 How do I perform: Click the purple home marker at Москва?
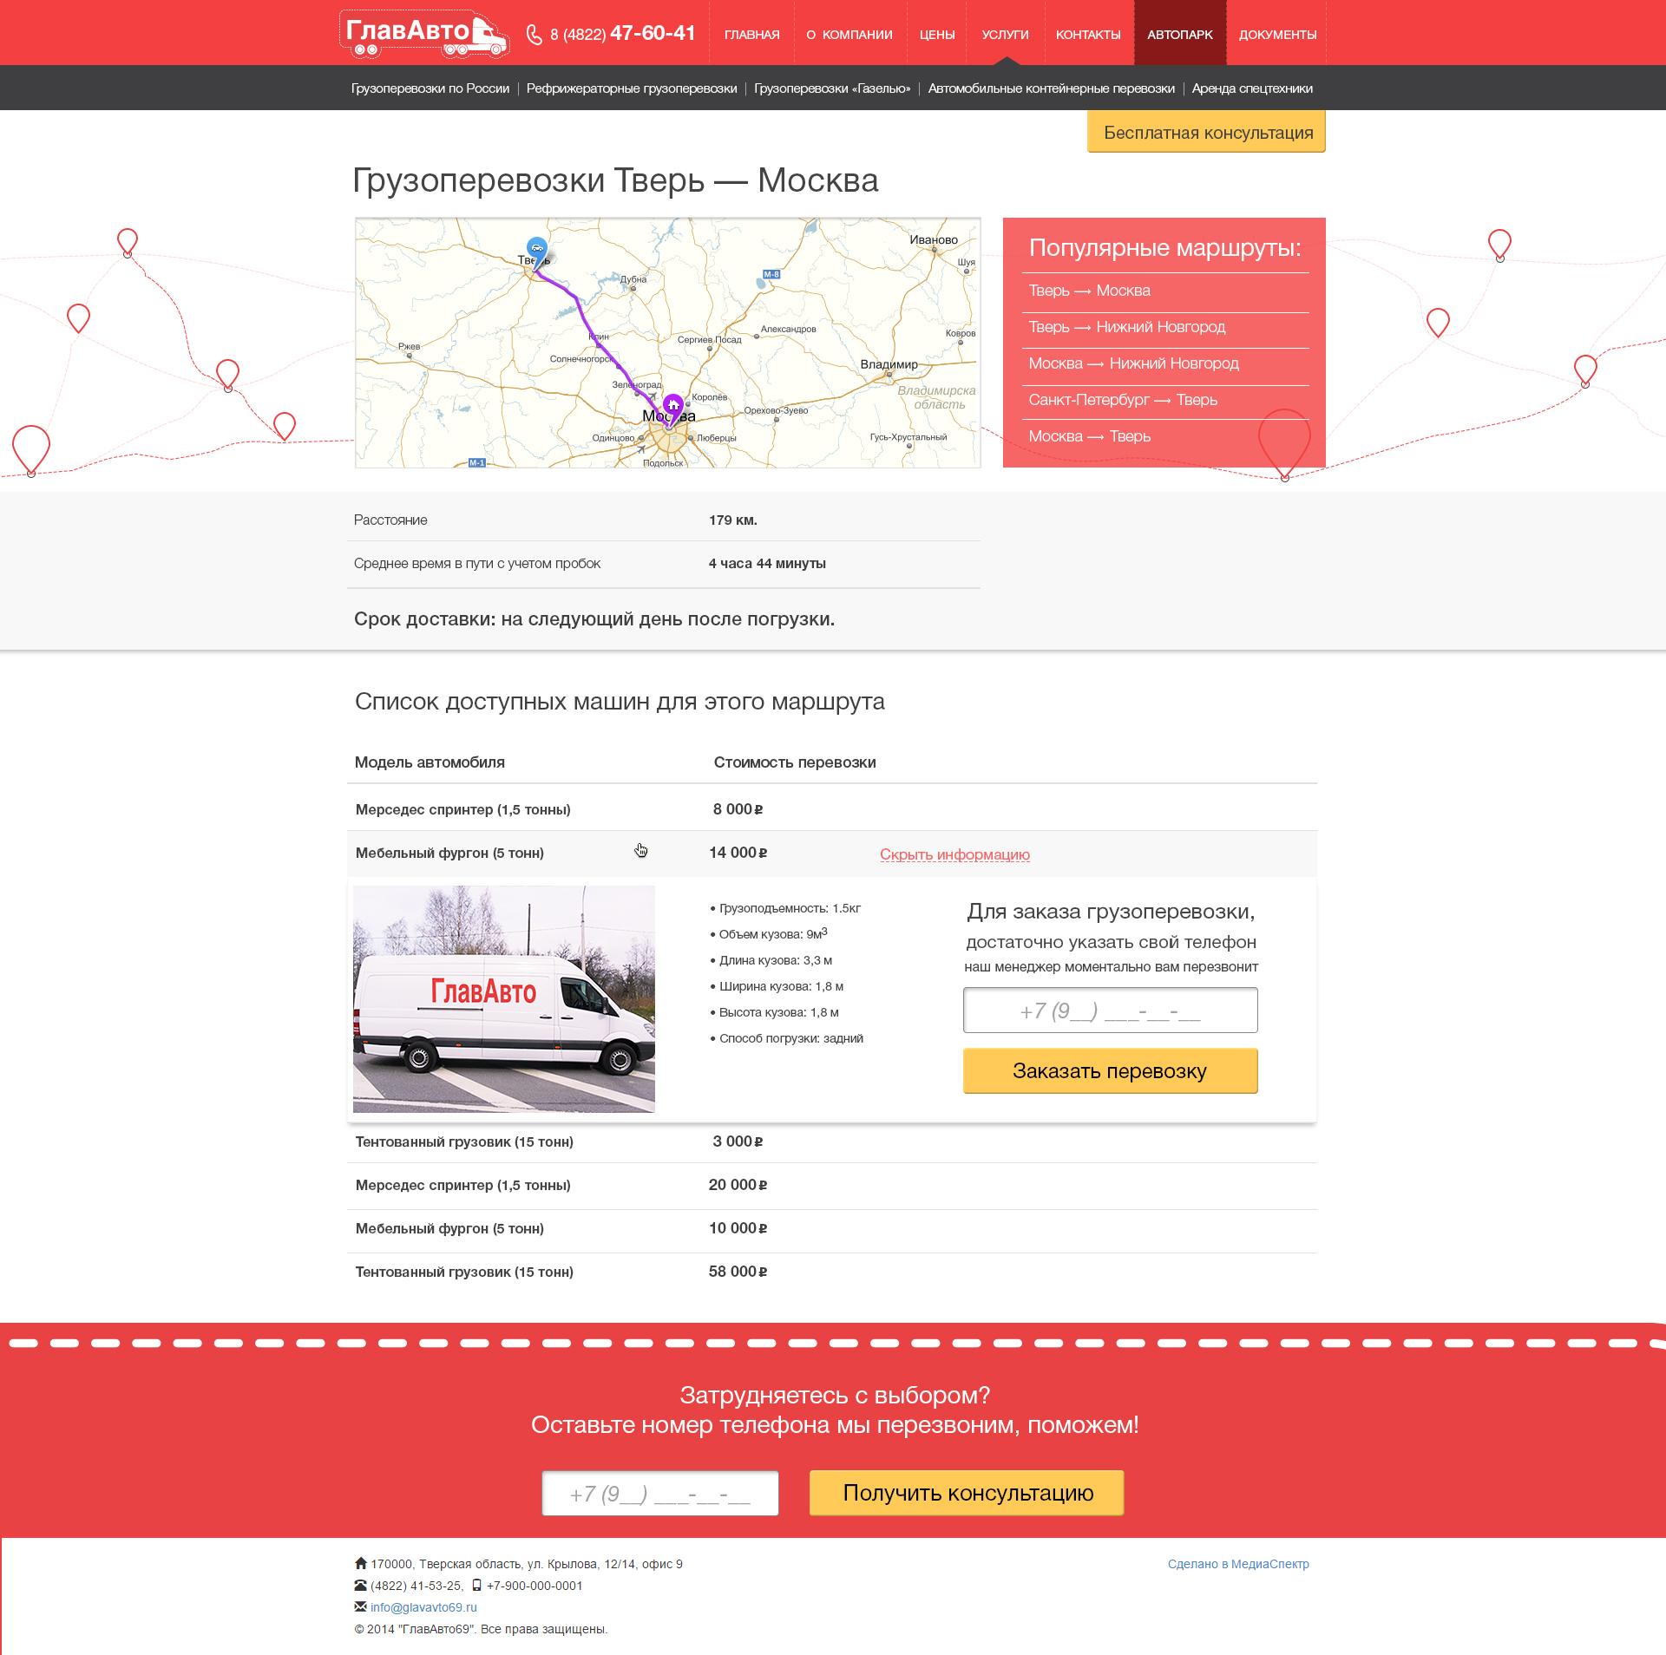click(672, 407)
